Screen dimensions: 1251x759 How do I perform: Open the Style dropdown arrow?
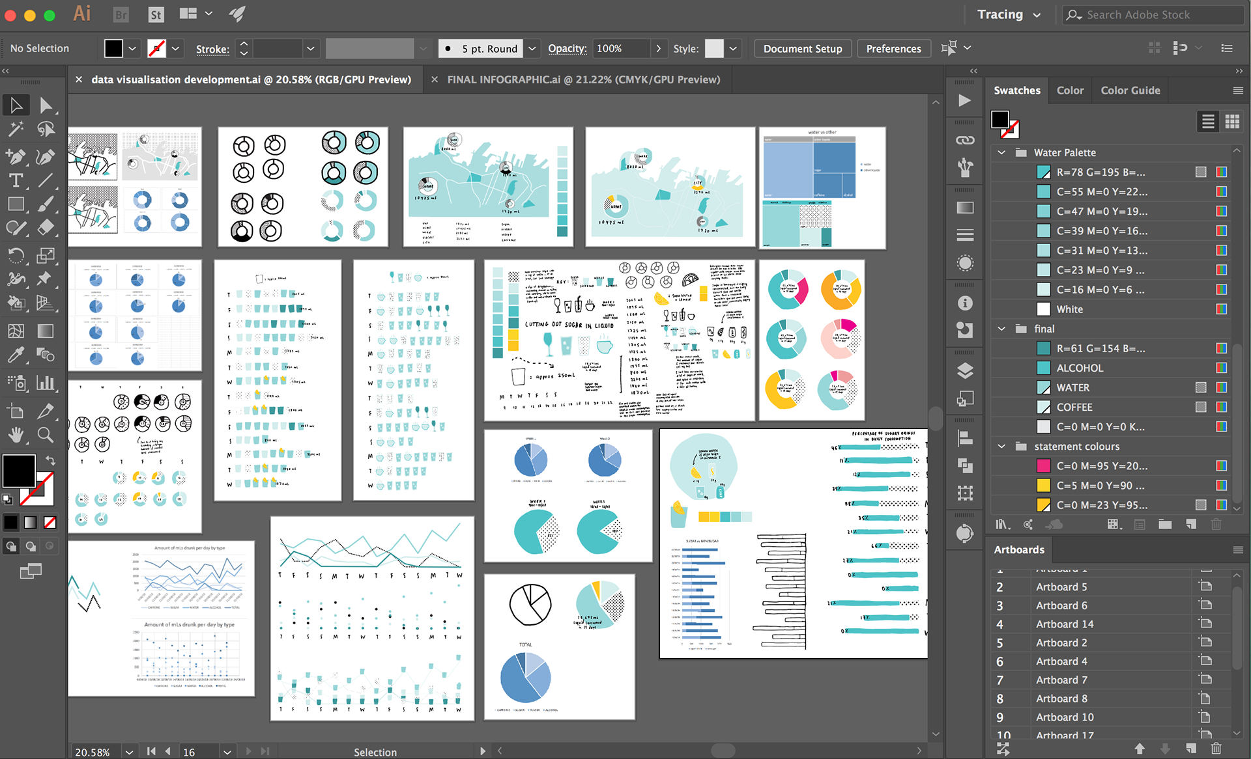tap(733, 48)
